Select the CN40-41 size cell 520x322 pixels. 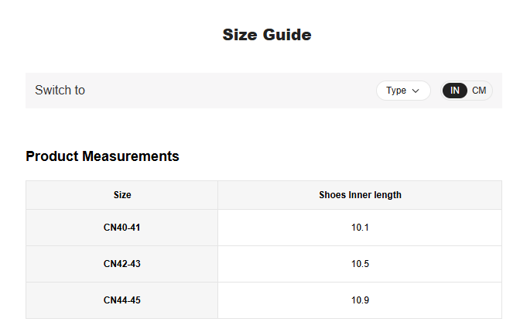(x=122, y=228)
